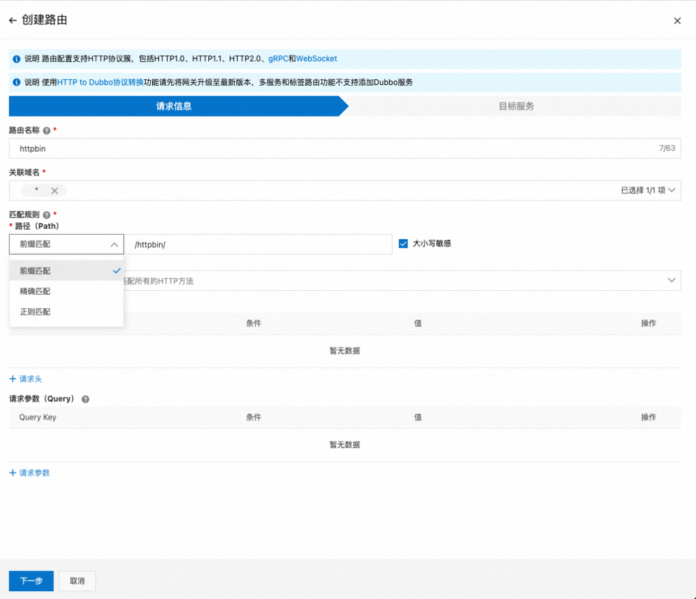Click the plus icon for 请求头
This screenshot has height=599, width=696.
click(x=13, y=378)
